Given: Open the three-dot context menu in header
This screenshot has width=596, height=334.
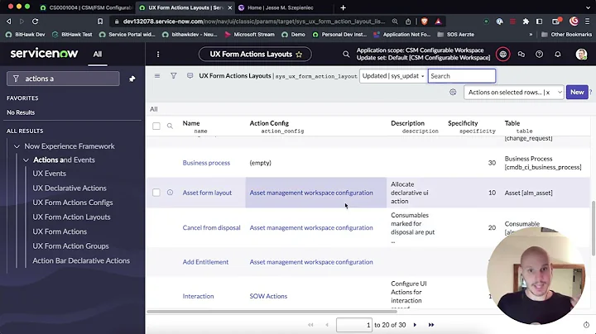Looking at the screenshot, I should tap(158, 55).
